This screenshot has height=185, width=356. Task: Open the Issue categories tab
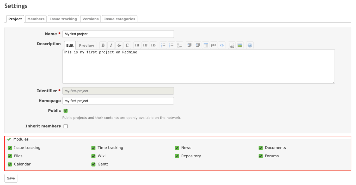[119, 19]
